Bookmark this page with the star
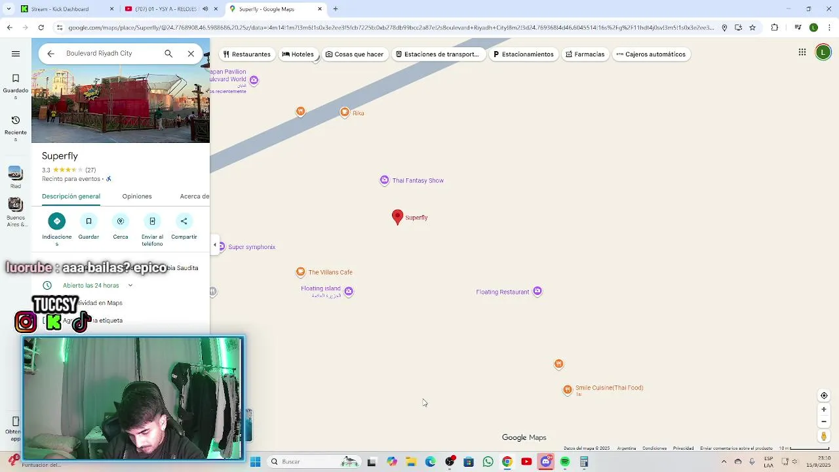 (752, 28)
